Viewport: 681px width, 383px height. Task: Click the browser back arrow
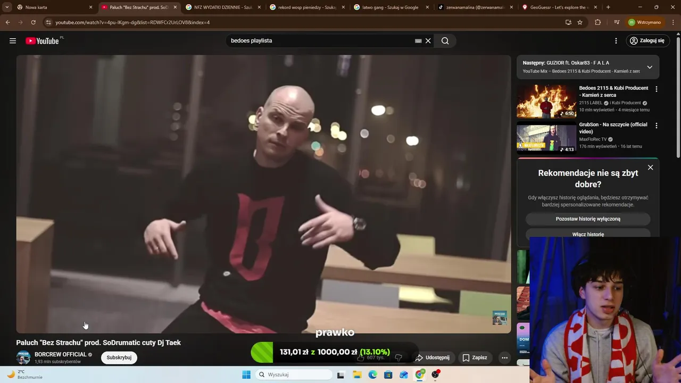tap(7, 22)
